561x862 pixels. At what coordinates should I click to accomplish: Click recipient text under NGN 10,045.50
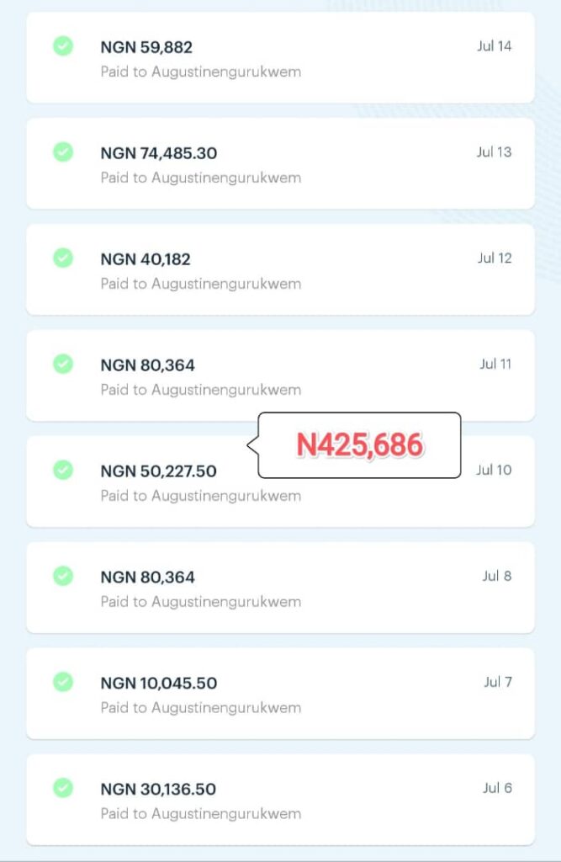pos(200,707)
